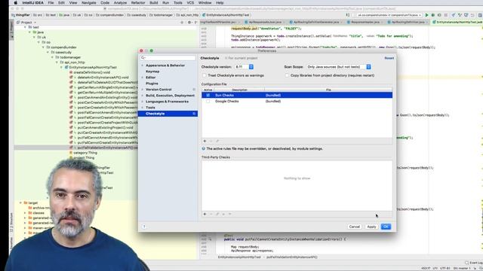Enable Treat Checkstyle errors as warnings

[205, 75]
